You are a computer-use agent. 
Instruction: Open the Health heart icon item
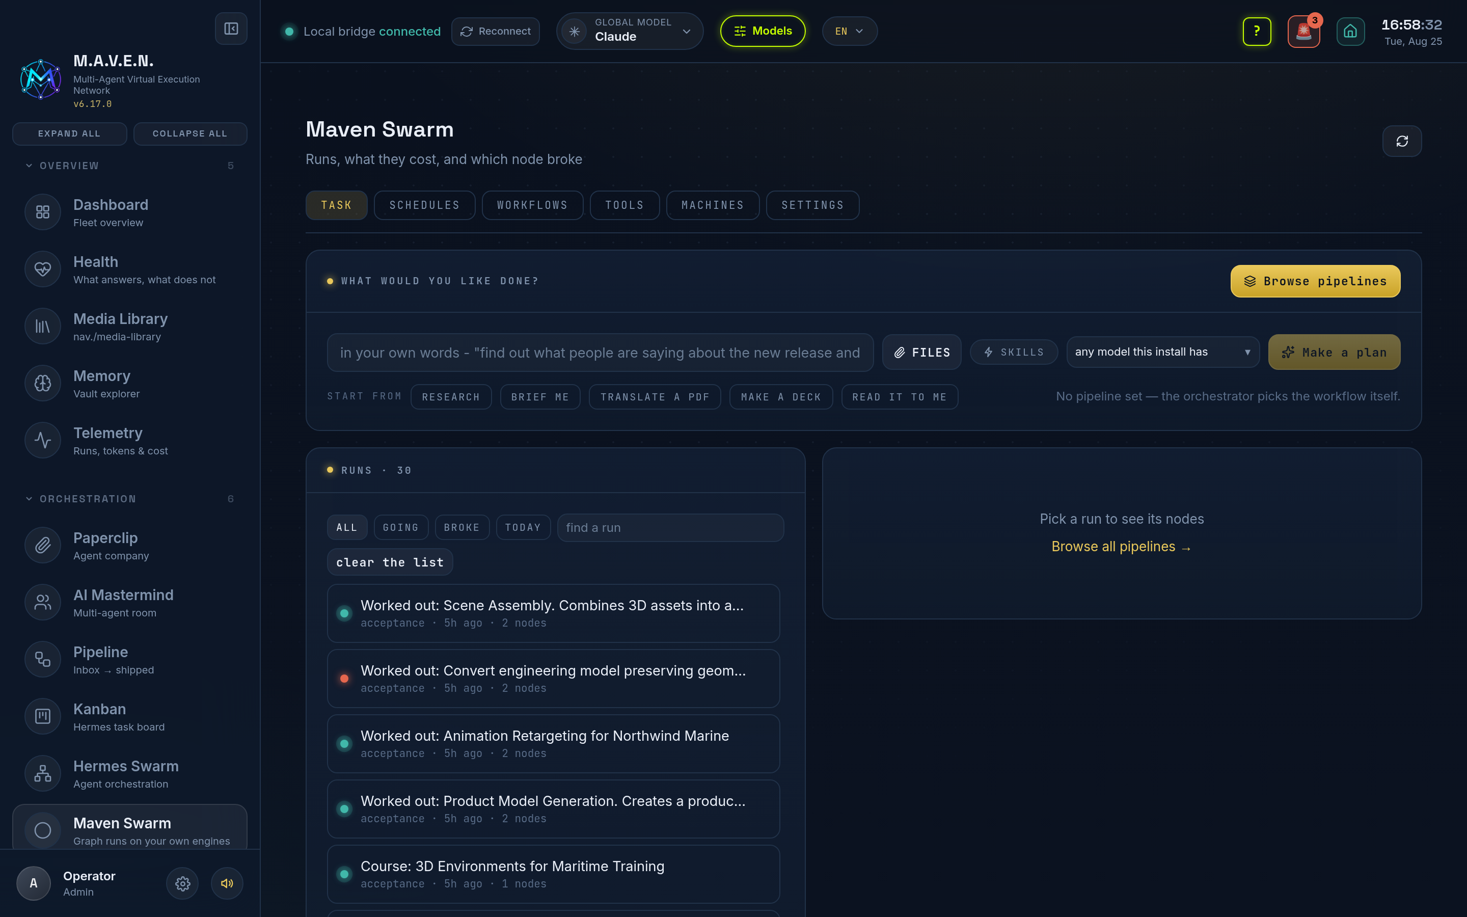coord(130,269)
